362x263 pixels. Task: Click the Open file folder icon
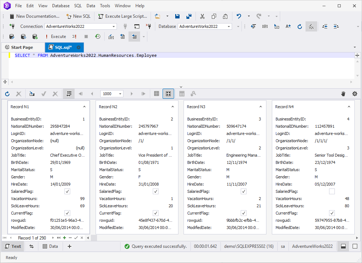pos(157,16)
